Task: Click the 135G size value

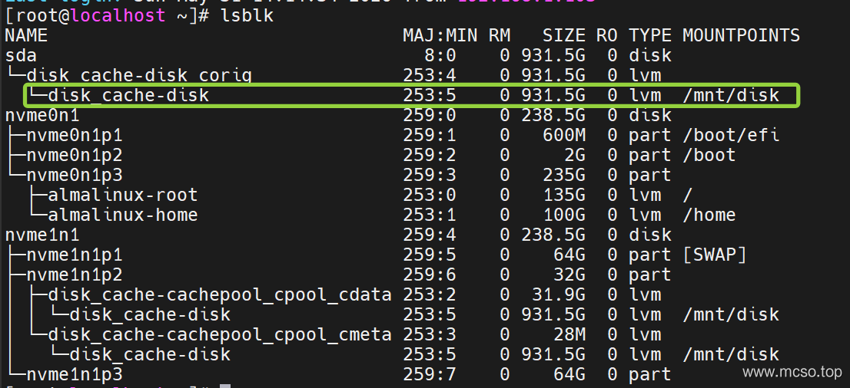Action: (x=564, y=195)
